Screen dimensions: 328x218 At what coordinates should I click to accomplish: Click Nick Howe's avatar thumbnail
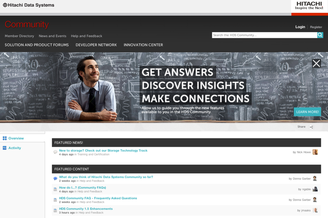[x=315, y=152]
